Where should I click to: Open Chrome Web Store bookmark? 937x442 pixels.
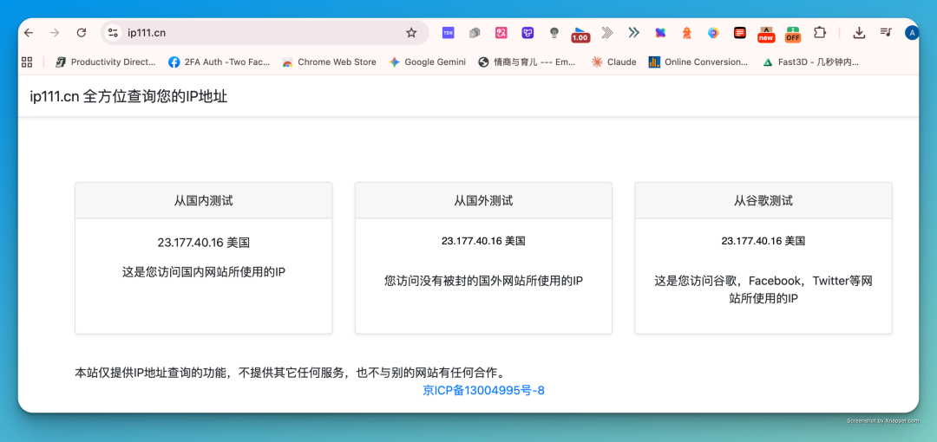pos(330,62)
